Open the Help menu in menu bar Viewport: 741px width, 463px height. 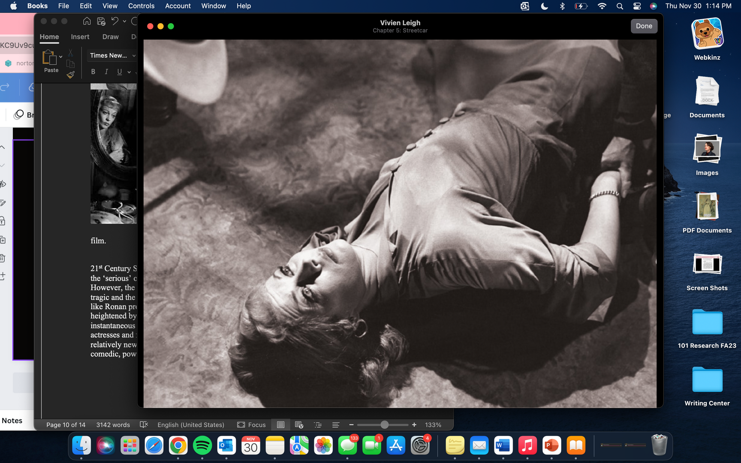[244, 6]
